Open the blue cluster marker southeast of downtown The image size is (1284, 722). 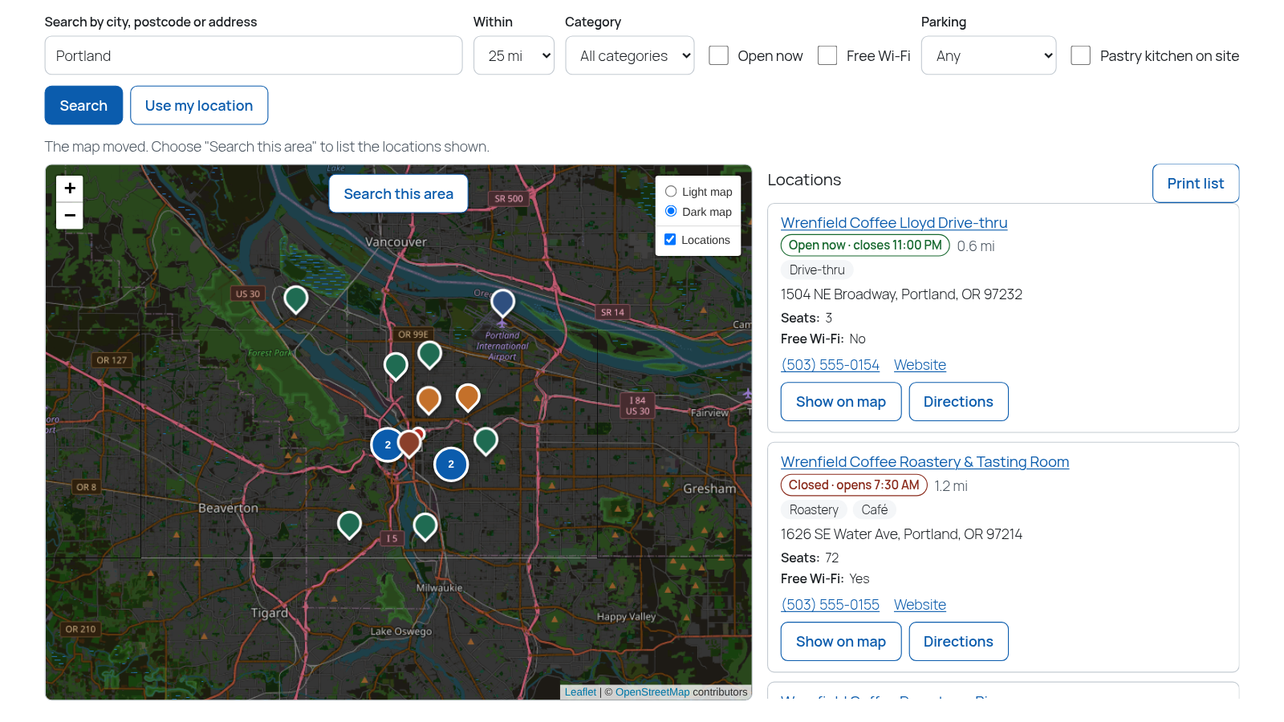451,464
